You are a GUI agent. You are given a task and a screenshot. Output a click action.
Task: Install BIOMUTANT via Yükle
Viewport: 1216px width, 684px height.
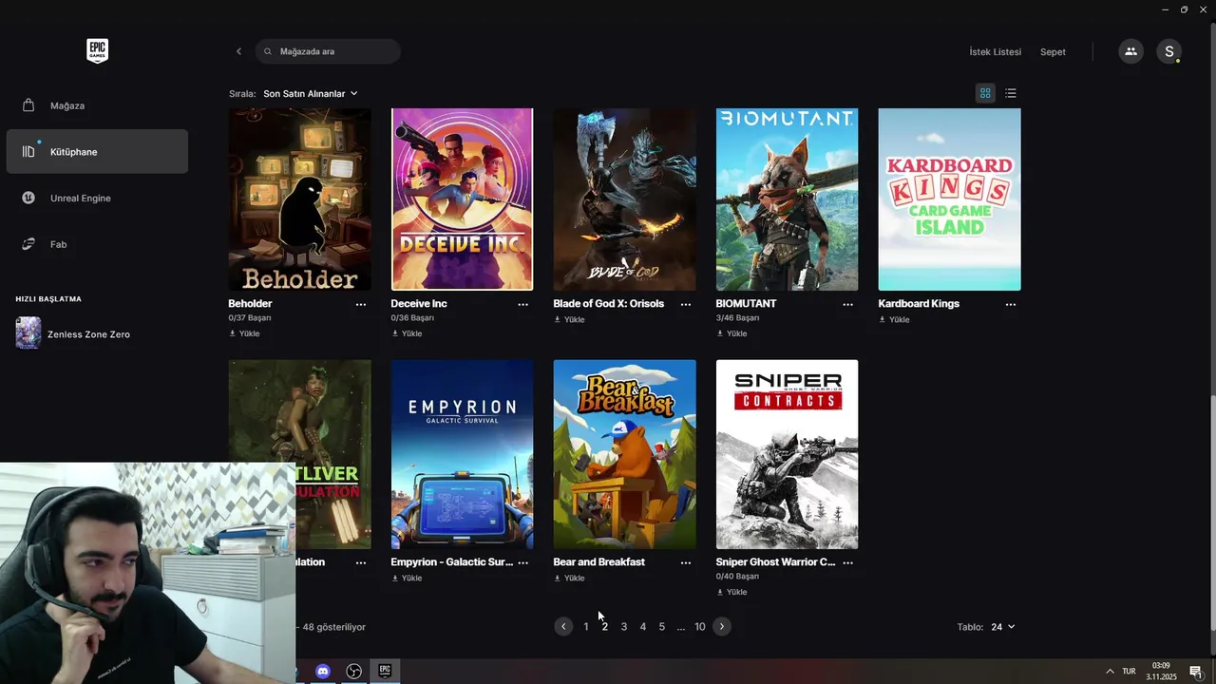pos(731,333)
